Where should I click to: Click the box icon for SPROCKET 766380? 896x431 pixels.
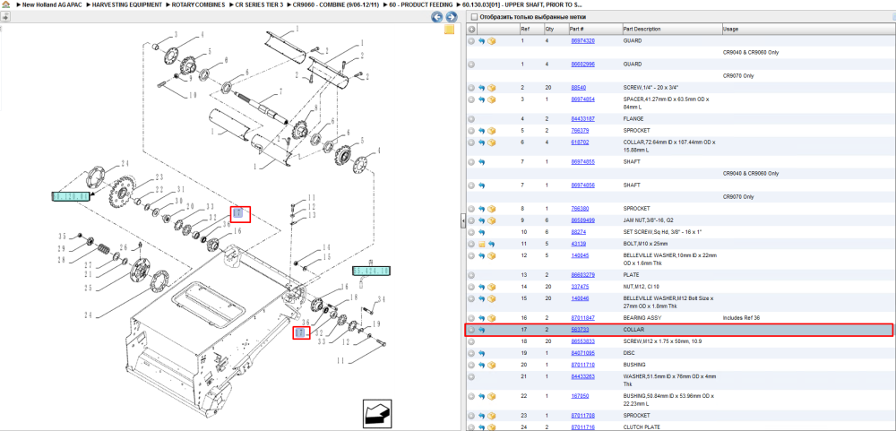(x=491, y=209)
